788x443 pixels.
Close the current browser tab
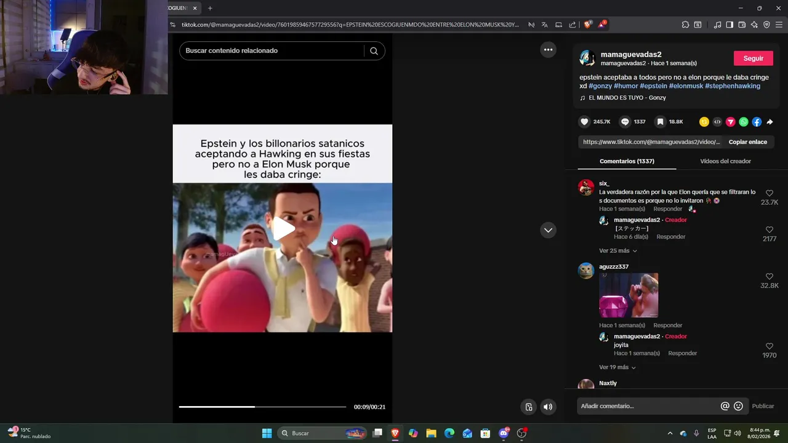coord(195,8)
